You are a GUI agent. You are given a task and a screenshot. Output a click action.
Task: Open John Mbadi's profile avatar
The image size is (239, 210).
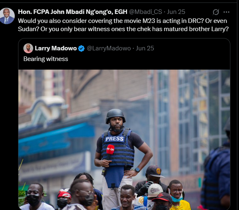coord(7,16)
